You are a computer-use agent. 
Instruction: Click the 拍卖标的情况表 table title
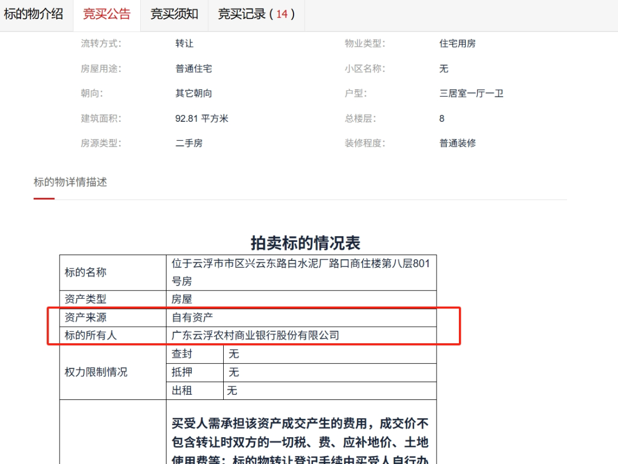click(305, 243)
